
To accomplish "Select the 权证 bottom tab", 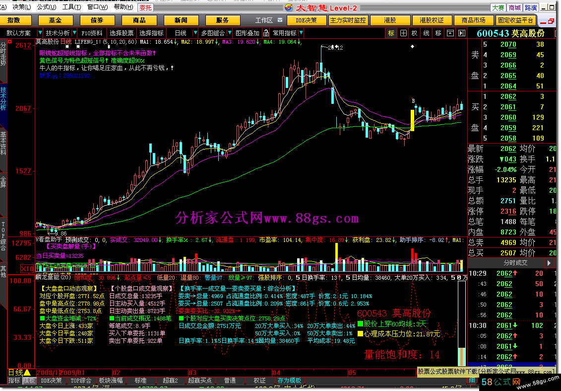I will pyautogui.click(x=260, y=380).
